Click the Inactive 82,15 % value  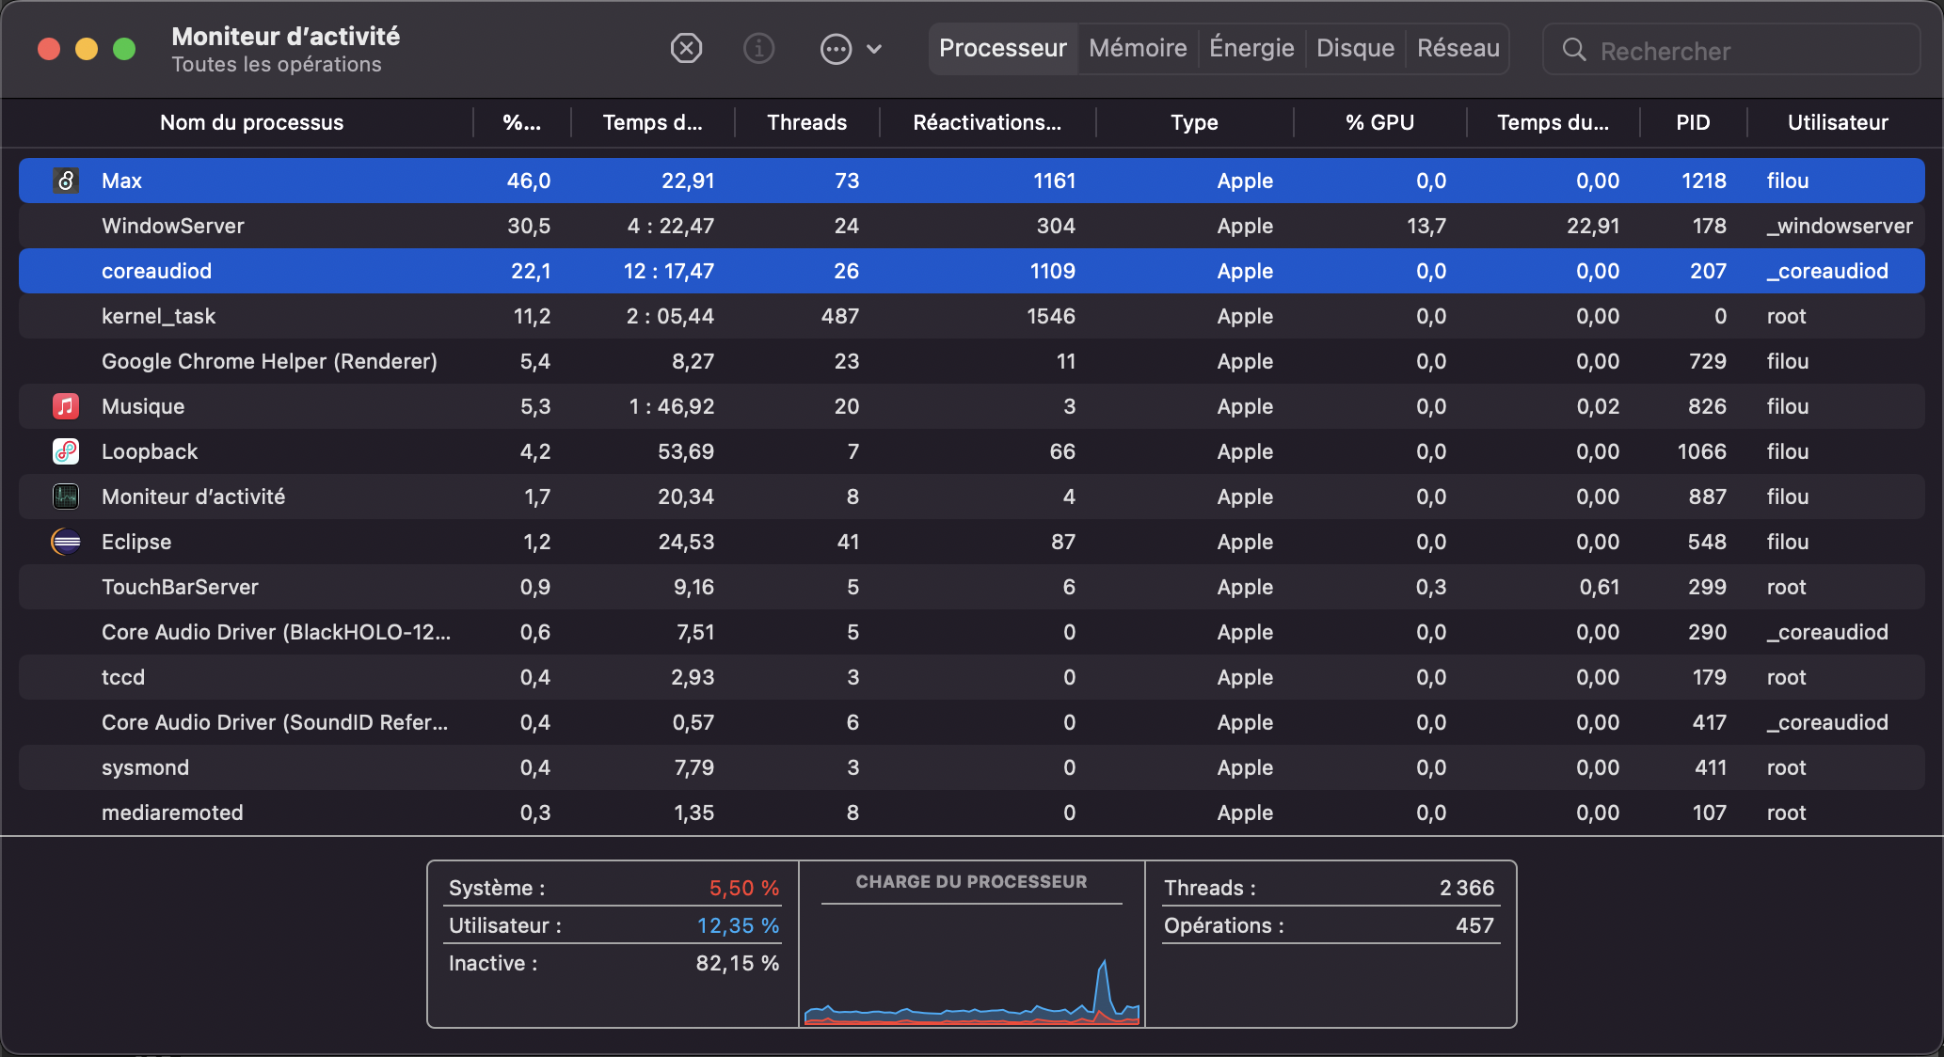(738, 963)
